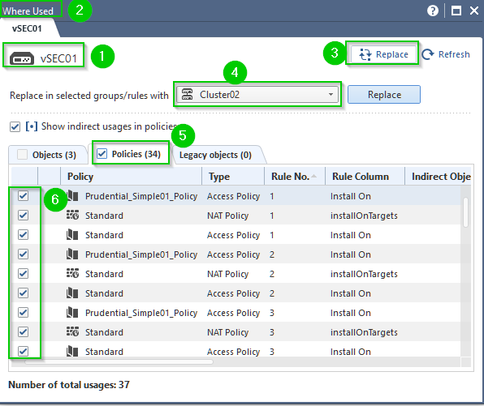
Task: Click the vSEC01 gateway appliance icon
Action: coord(22,58)
